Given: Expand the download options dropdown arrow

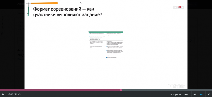Looking at the screenshot, I should click(x=183, y=8).
